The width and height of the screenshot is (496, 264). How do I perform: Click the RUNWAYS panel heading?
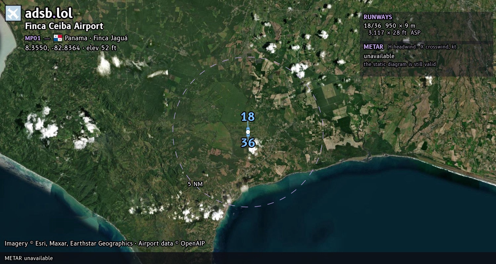378,17
